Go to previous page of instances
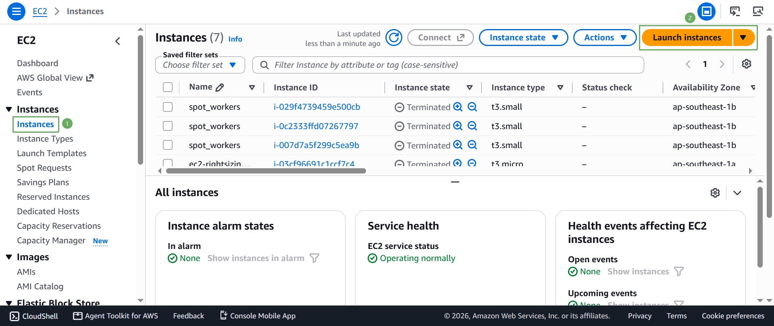 point(688,64)
